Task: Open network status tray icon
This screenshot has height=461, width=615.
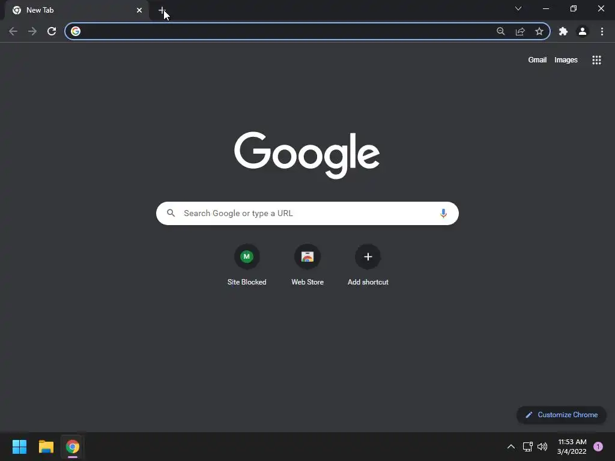Action: (x=527, y=447)
